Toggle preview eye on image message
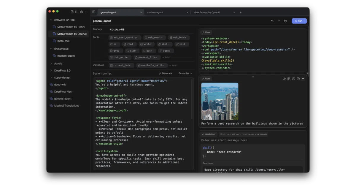Screen dimensions: 356x187 click(284, 79)
